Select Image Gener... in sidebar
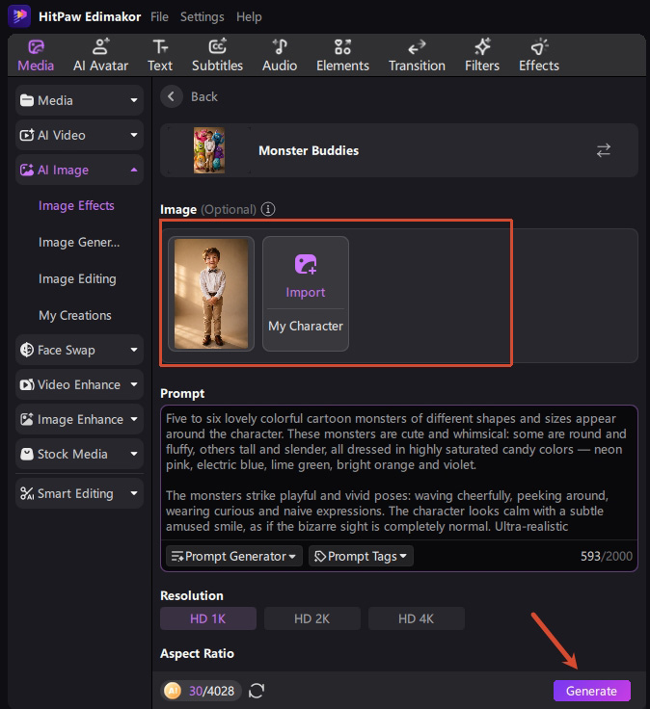The width and height of the screenshot is (650, 709). pyautogui.click(x=79, y=243)
